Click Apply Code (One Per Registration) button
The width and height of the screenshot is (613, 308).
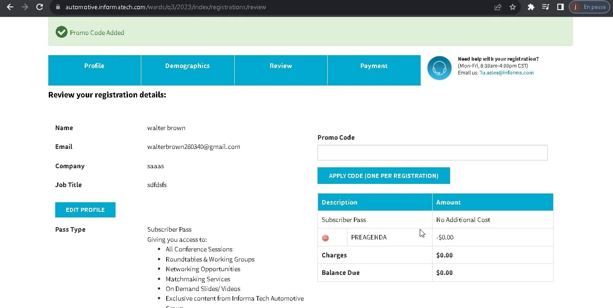click(383, 176)
